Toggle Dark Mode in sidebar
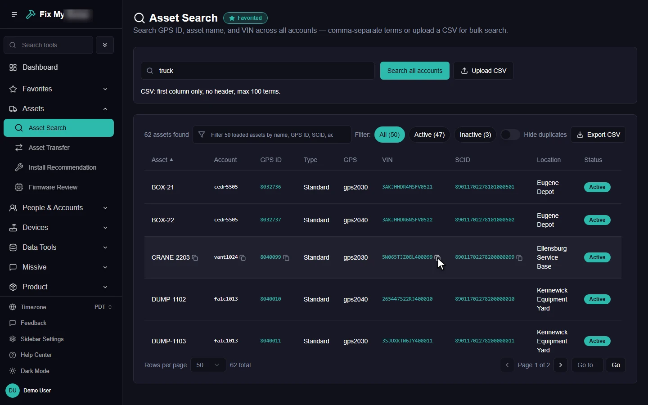The image size is (648, 405). (29, 371)
